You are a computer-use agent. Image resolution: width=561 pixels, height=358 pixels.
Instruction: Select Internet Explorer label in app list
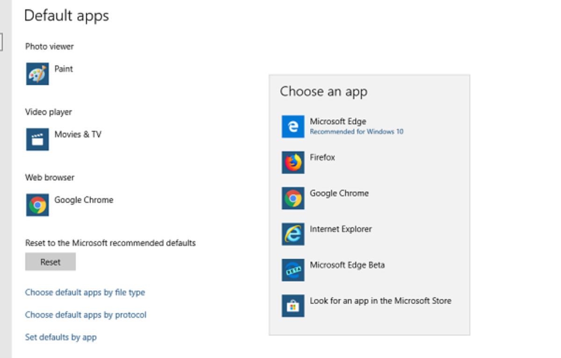341,229
